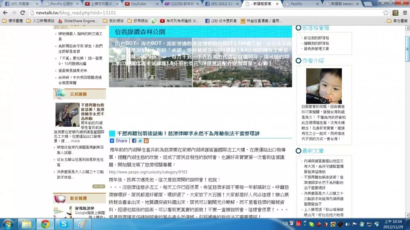Click the scrollbar down arrow
This screenshot has width=410, height=230.
click(407, 215)
